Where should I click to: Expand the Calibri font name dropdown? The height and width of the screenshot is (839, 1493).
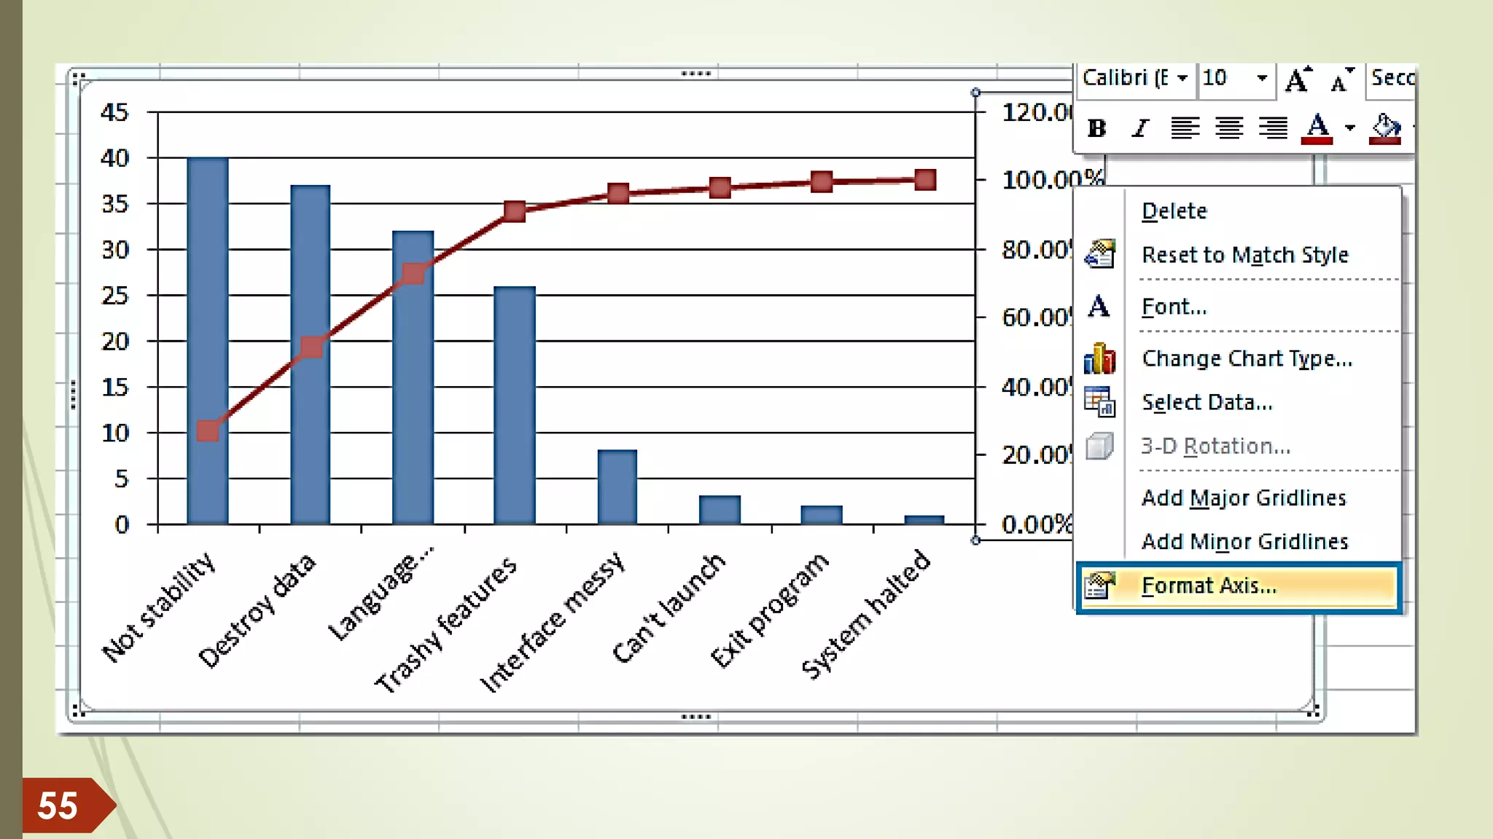1182,78
